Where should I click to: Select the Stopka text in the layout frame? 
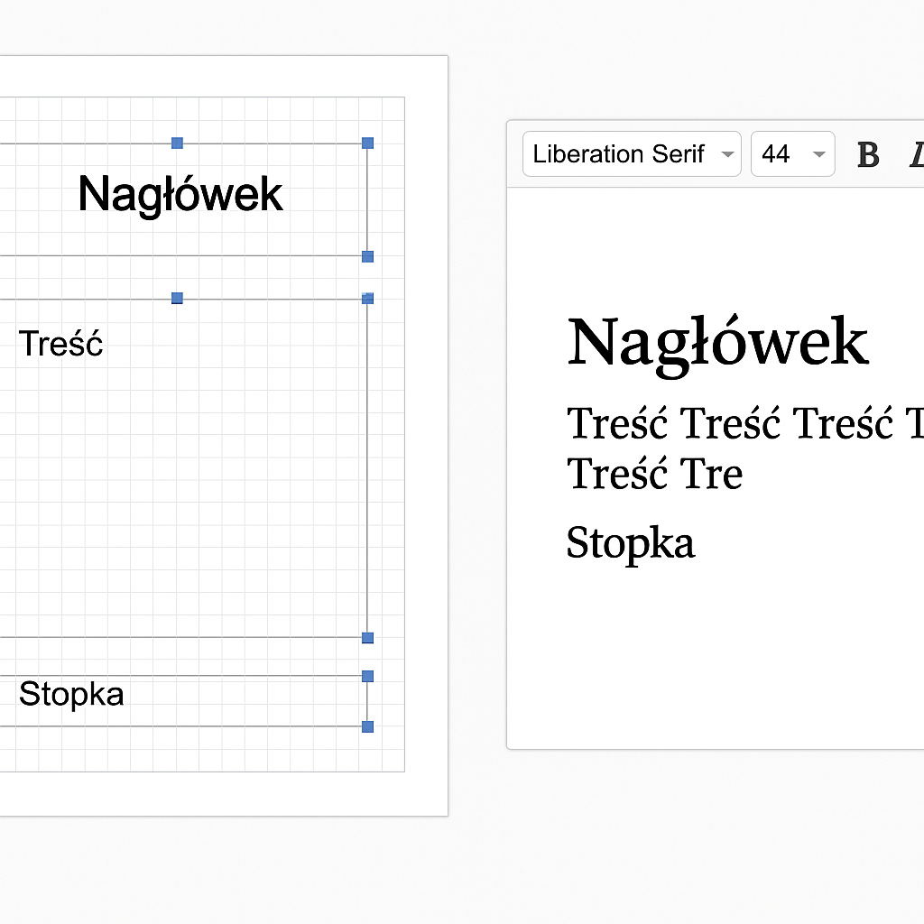pos(71,694)
